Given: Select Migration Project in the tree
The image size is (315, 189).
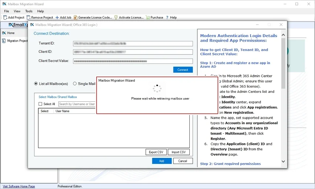Looking at the screenshot, I should click(x=17, y=41).
